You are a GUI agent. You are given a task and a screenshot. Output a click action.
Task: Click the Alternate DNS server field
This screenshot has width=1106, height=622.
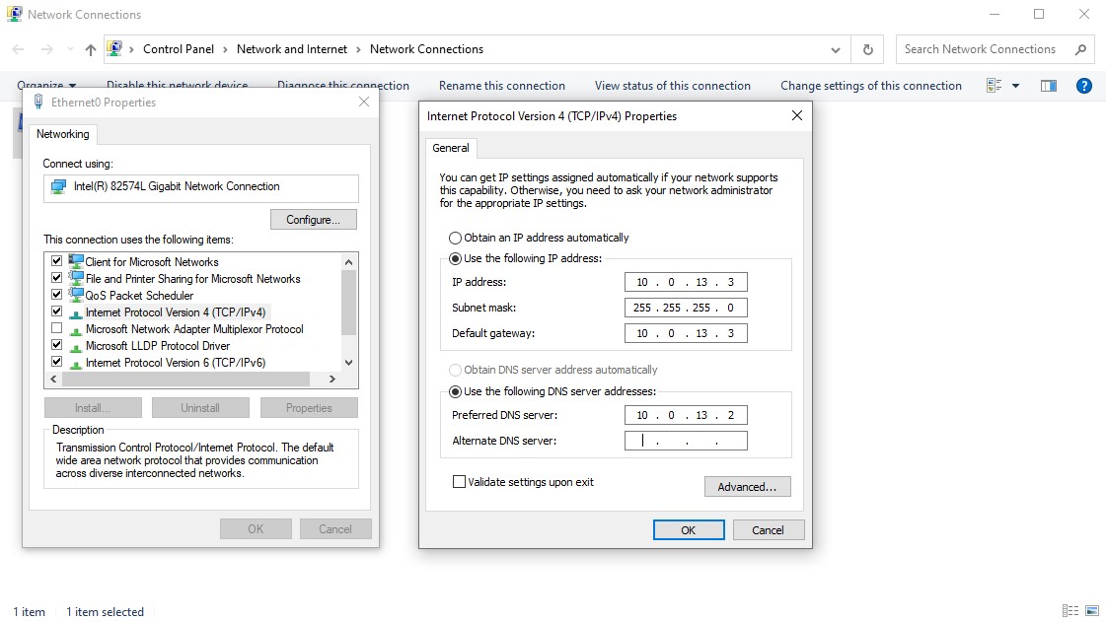(685, 440)
